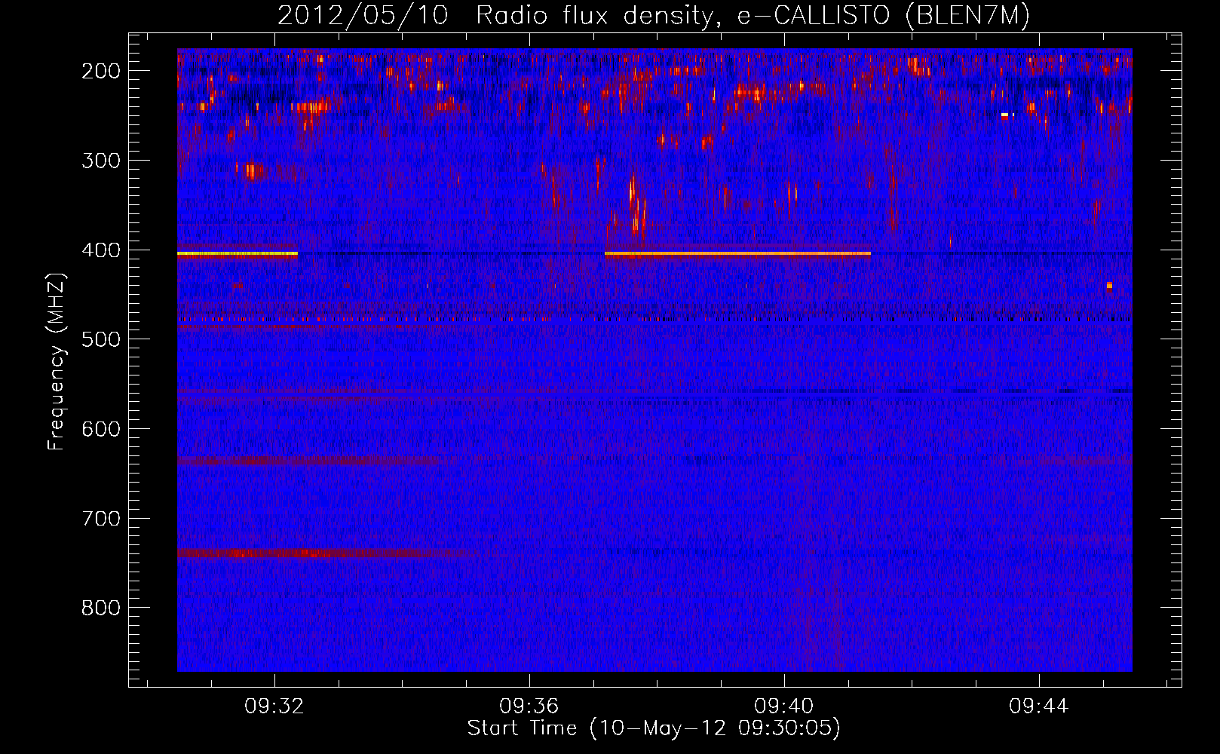Click the 09:40 time tick label
The height and width of the screenshot is (754, 1220).
pyautogui.click(x=784, y=706)
